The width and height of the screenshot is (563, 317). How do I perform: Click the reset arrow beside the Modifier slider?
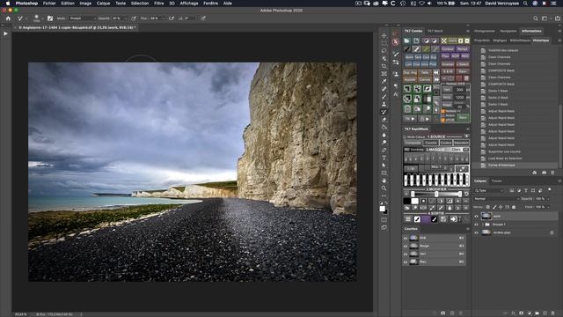pos(466,194)
